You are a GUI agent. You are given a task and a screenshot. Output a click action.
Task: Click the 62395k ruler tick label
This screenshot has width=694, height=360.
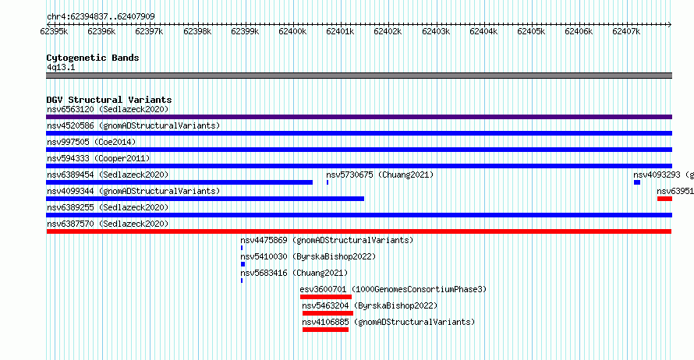pos(54,31)
